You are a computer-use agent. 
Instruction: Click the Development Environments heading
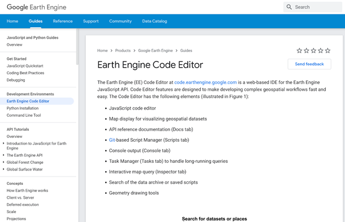tap(30, 94)
